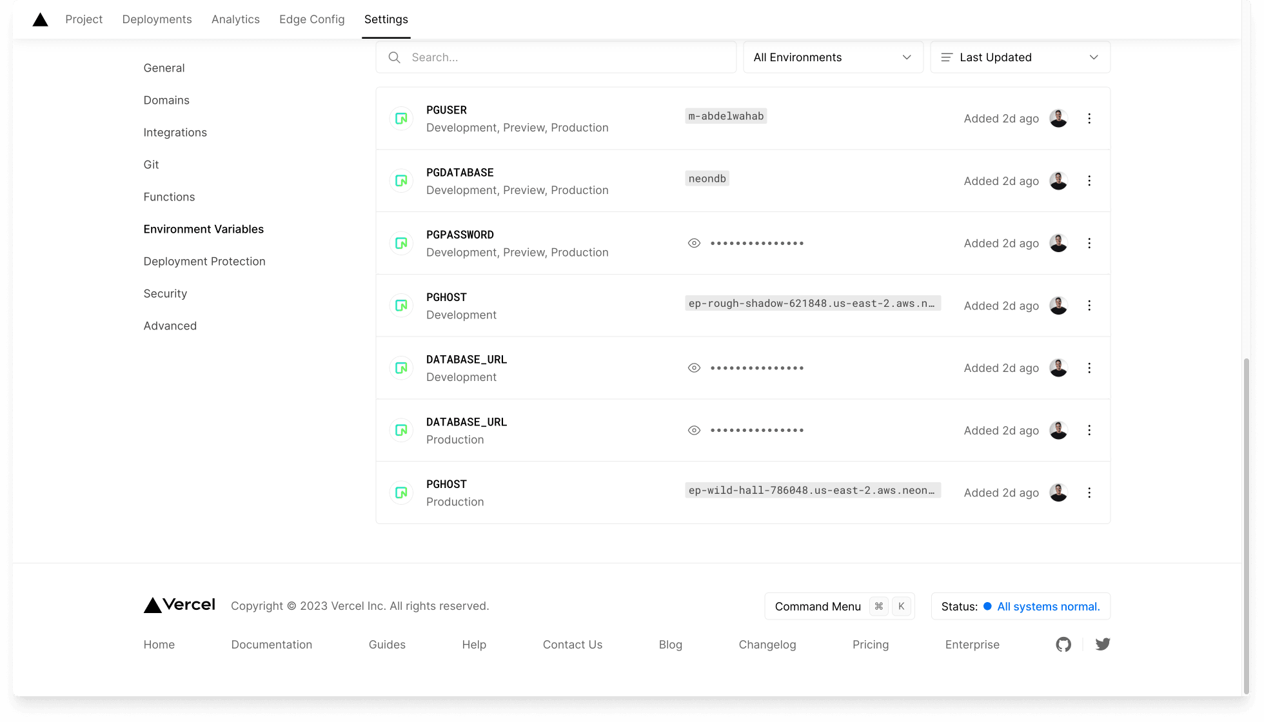Image resolution: width=1264 pixels, height=722 pixels.
Task: Show Development DATABASE_URL value via eye icon
Action: coord(694,368)
